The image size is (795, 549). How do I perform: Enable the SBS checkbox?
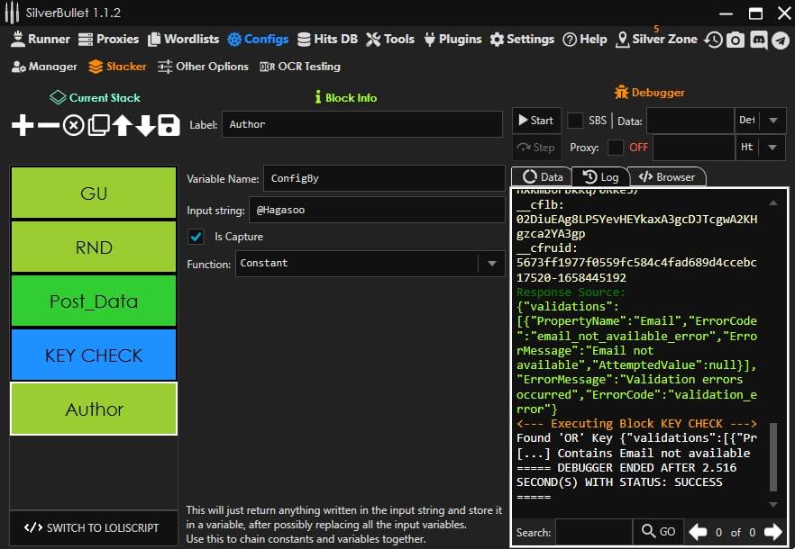[x=575, y=121]
